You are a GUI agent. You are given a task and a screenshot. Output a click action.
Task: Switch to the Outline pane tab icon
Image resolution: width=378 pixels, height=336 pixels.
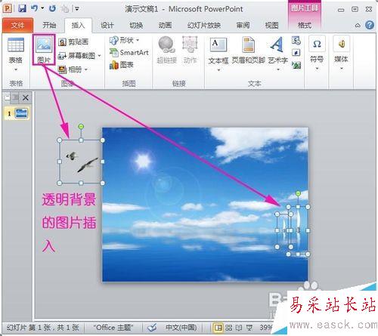pos(16,97)
